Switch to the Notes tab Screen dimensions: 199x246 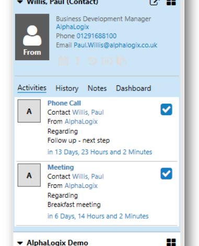coord(97,88)
